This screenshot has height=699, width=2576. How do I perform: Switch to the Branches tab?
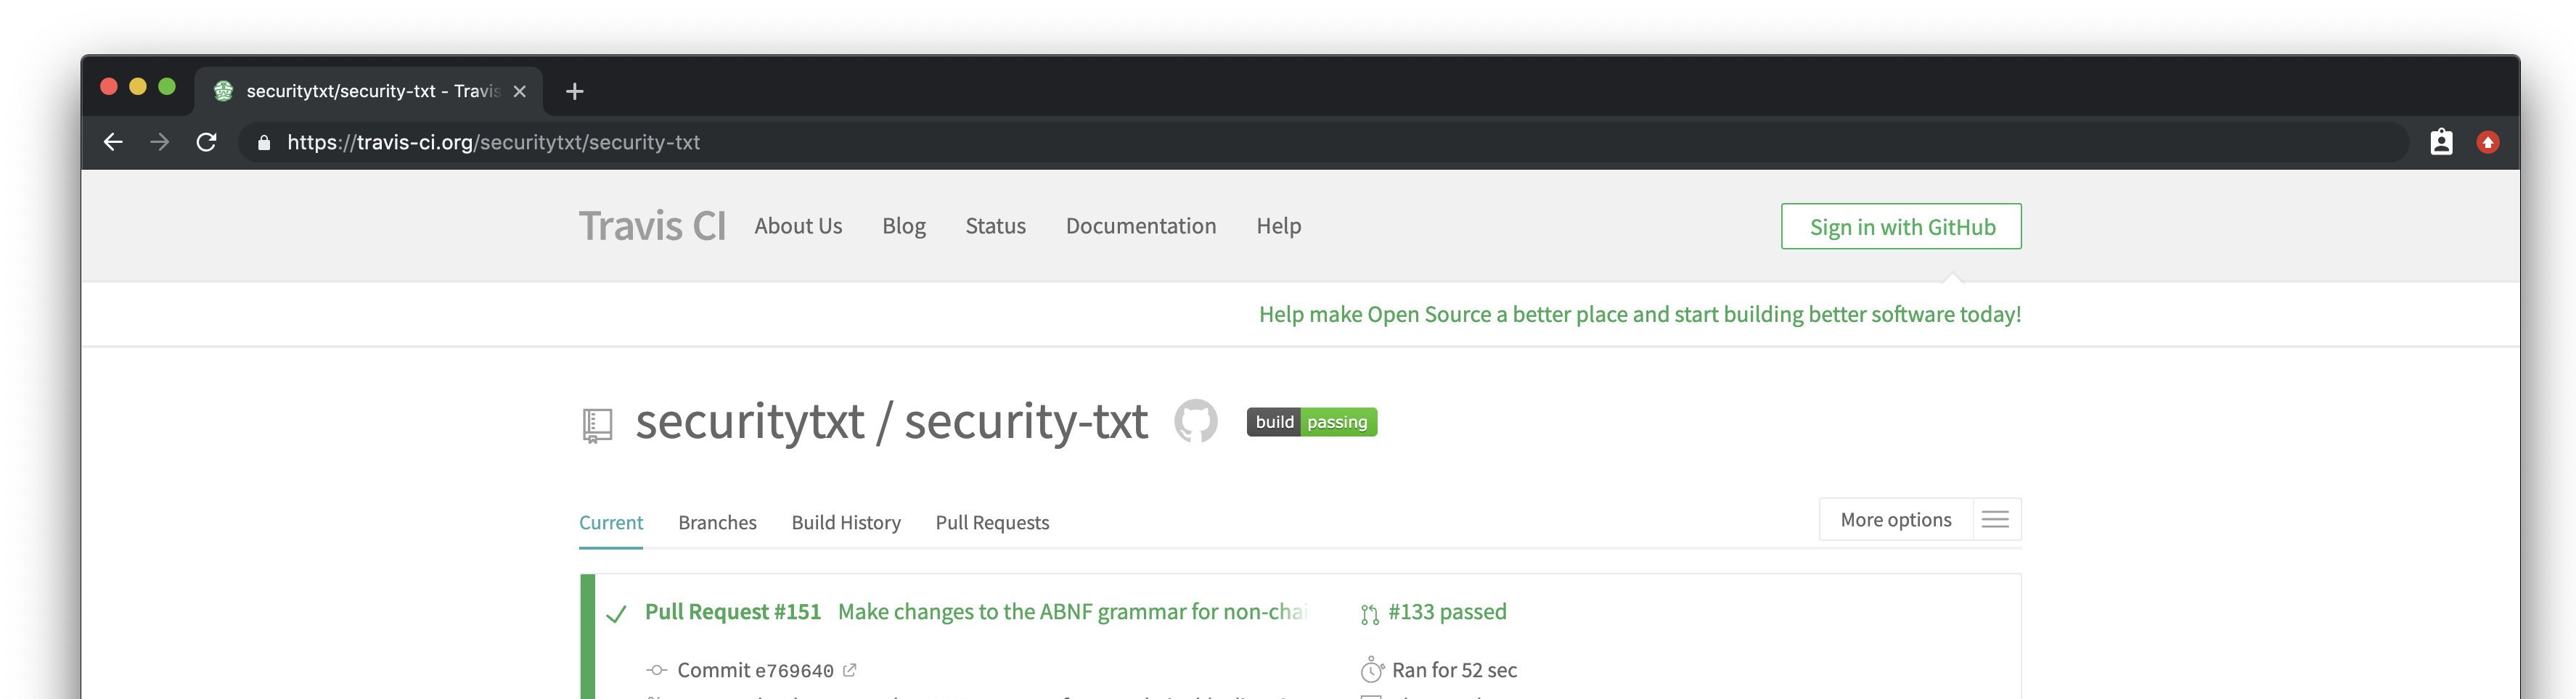717,522
